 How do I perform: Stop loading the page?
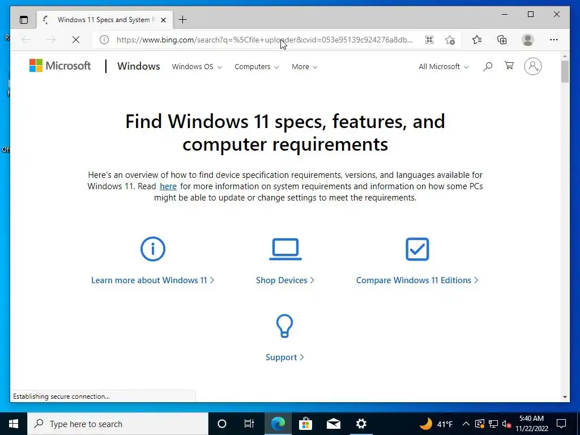(76, 40)
